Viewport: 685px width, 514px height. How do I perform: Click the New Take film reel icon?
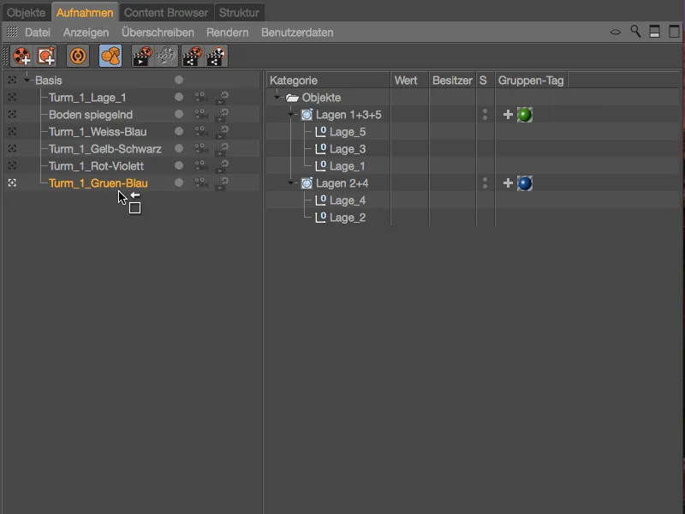coord(21,56)
